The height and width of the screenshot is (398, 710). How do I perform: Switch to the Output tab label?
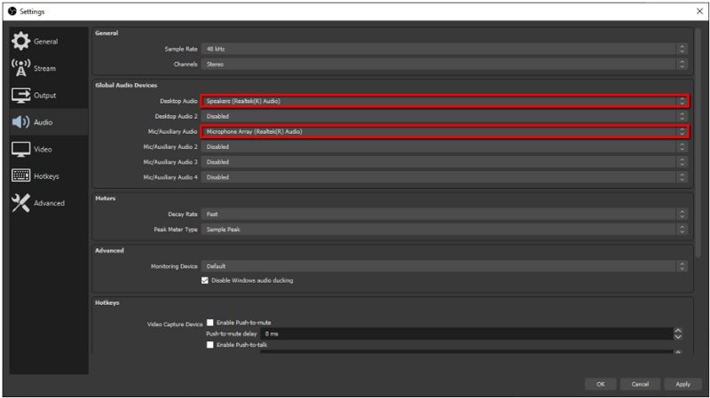click(45, 96)
